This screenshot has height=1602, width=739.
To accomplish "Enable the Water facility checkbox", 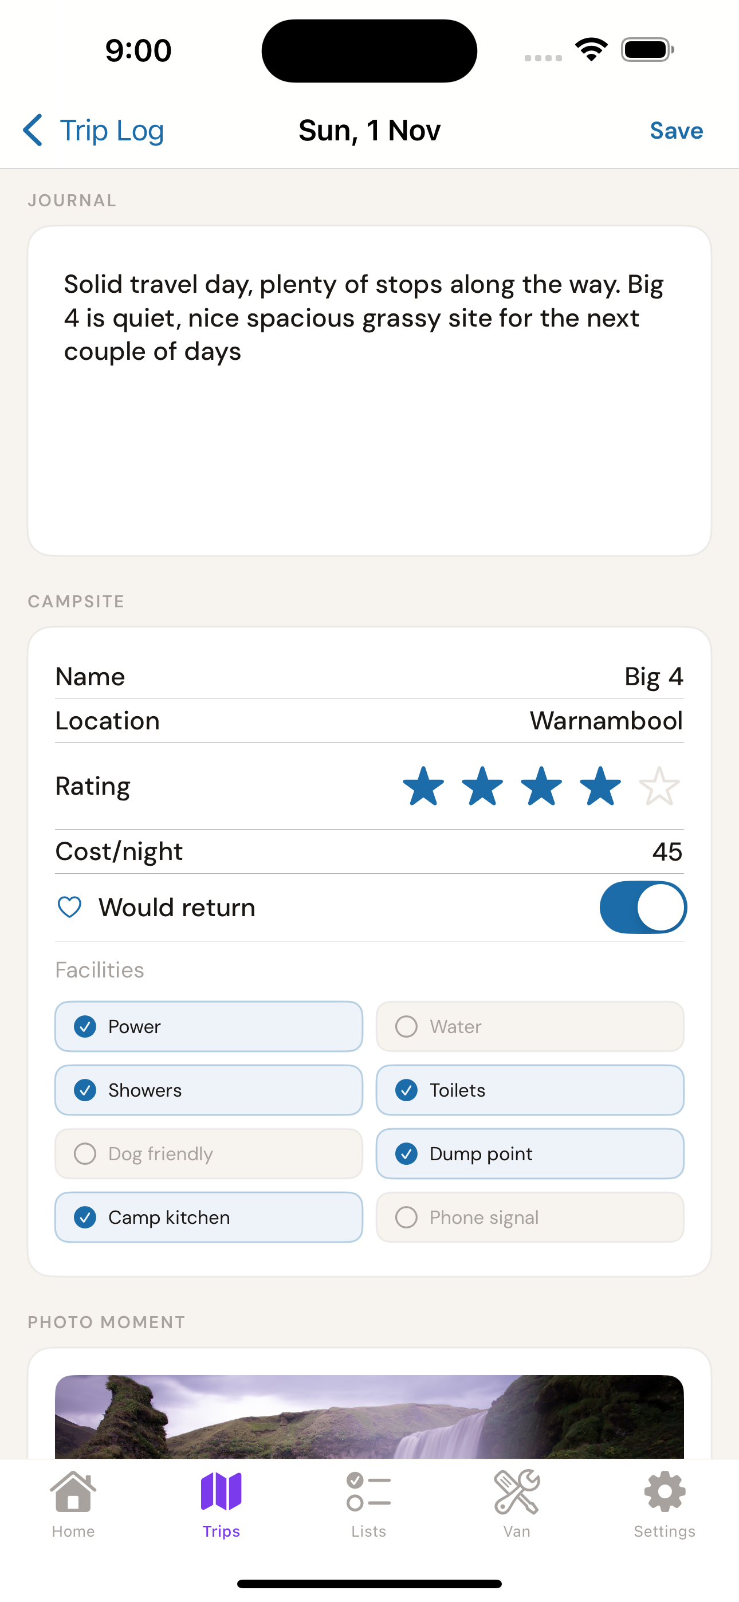I will coord(530,1026).
